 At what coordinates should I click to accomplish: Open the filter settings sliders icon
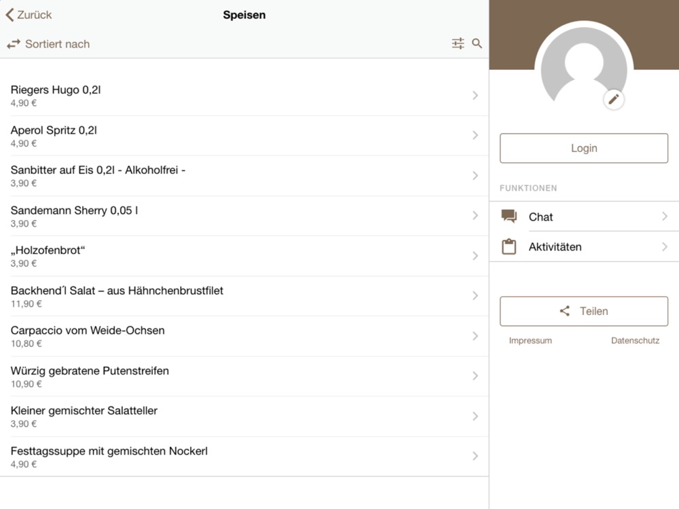point(458,43)
